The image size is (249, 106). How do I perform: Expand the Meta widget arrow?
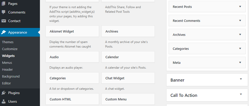point(240,63)
